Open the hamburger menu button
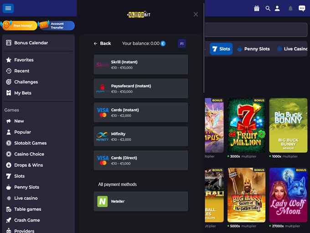Viewport: 310px width, 233px height. [x=8, y=8]
